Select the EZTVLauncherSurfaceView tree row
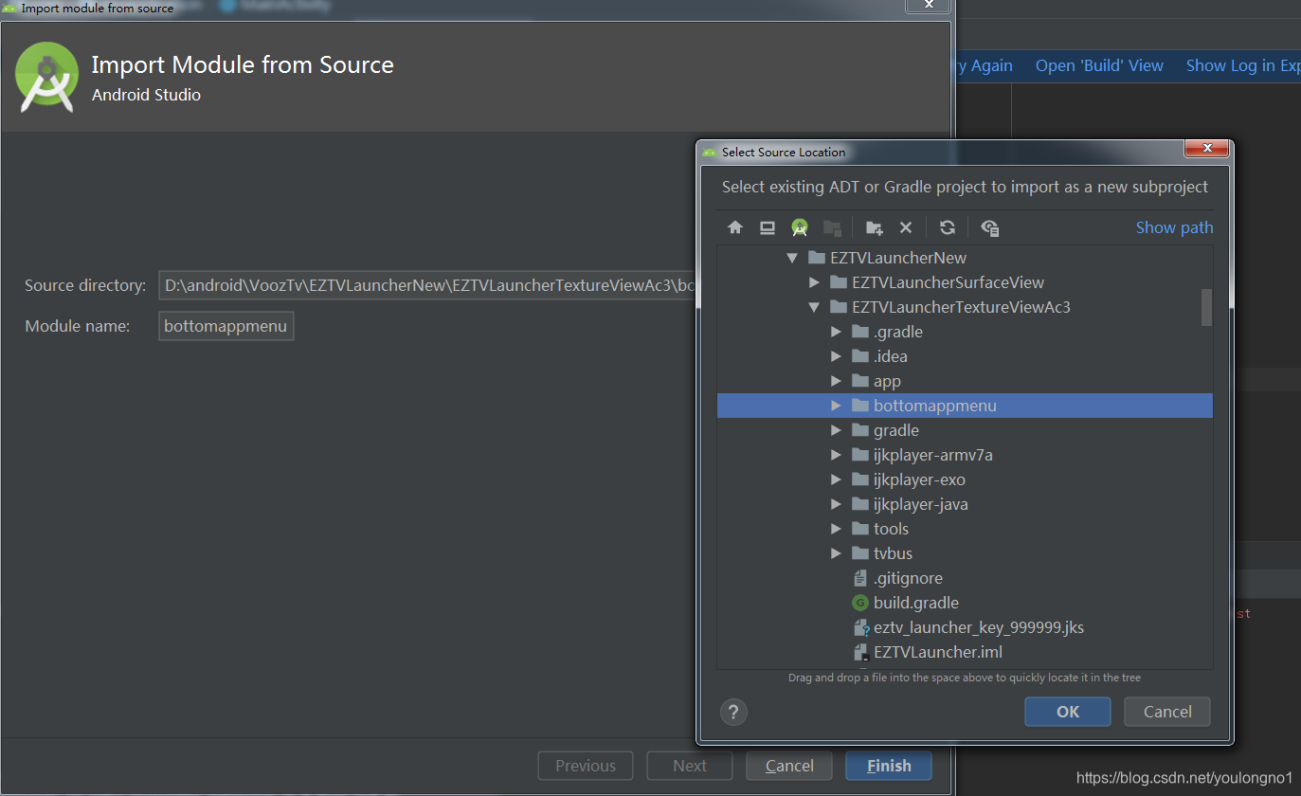The width and height of the screenshot is (1301, 796). pyautogui.click(x=965, y=282)
